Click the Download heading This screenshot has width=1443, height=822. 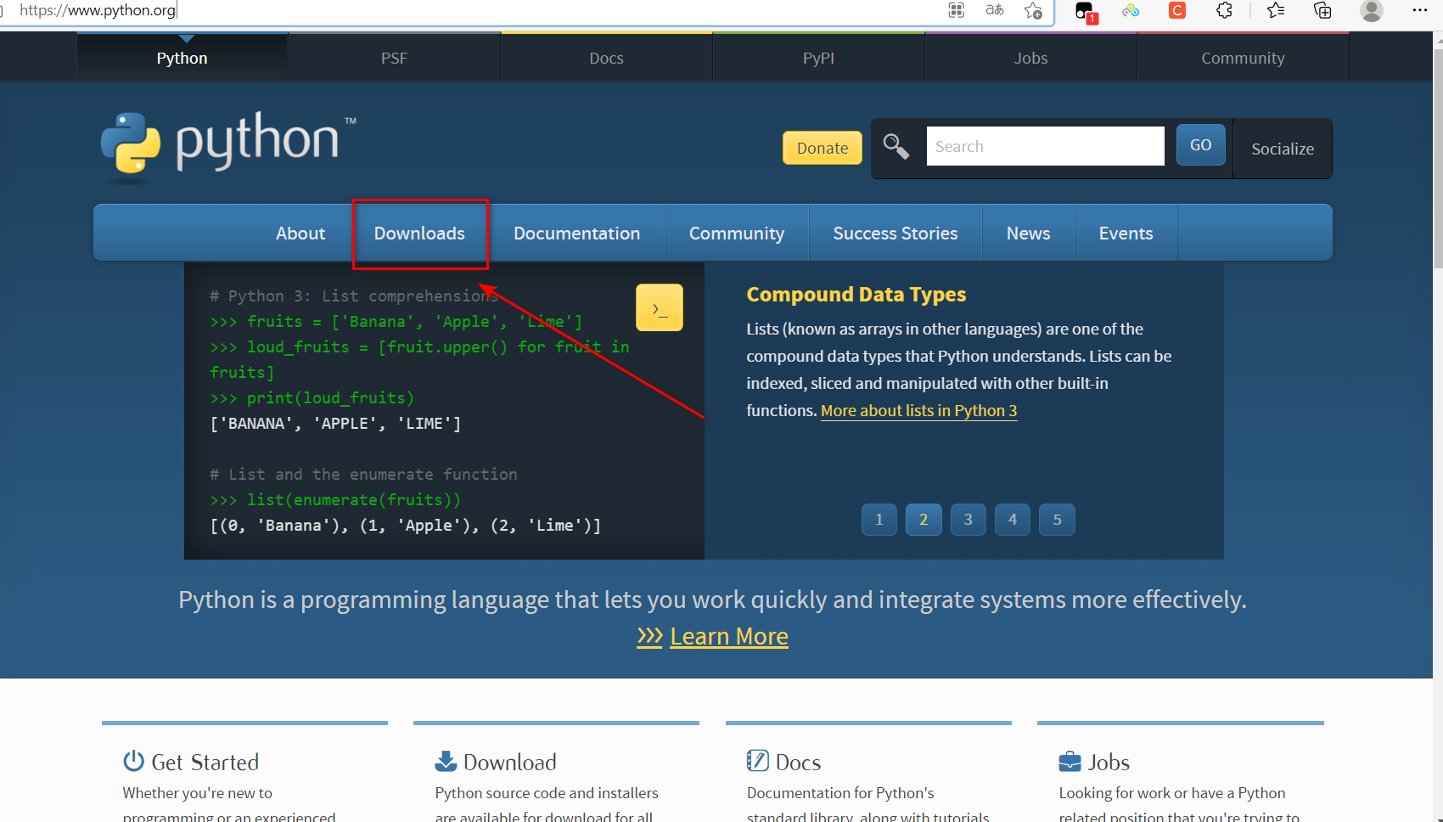click(510, 763)
